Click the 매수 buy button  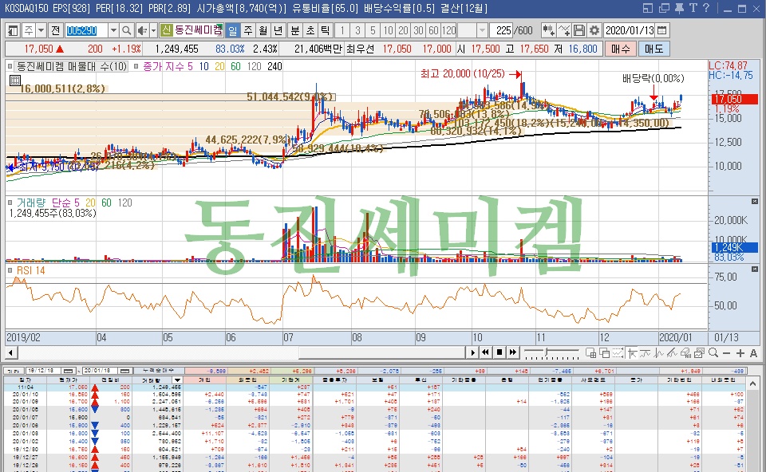(621, 49)
